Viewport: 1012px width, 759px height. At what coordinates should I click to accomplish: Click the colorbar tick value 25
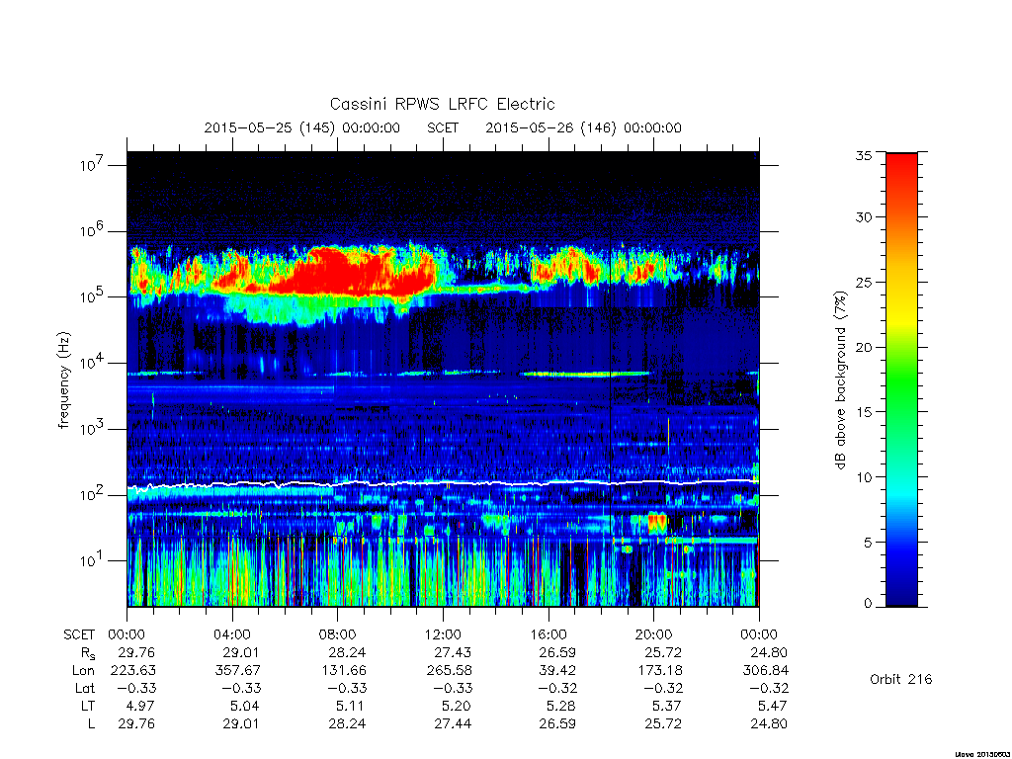(x=863, y=282)
